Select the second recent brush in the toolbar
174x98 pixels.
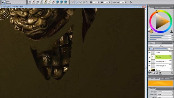pos(34,2)
